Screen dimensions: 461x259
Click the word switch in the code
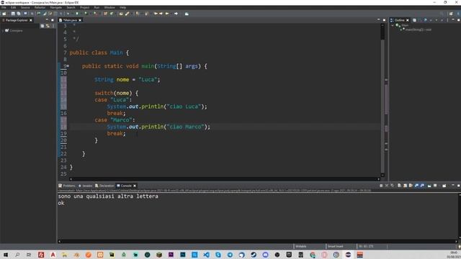[104, 93]
